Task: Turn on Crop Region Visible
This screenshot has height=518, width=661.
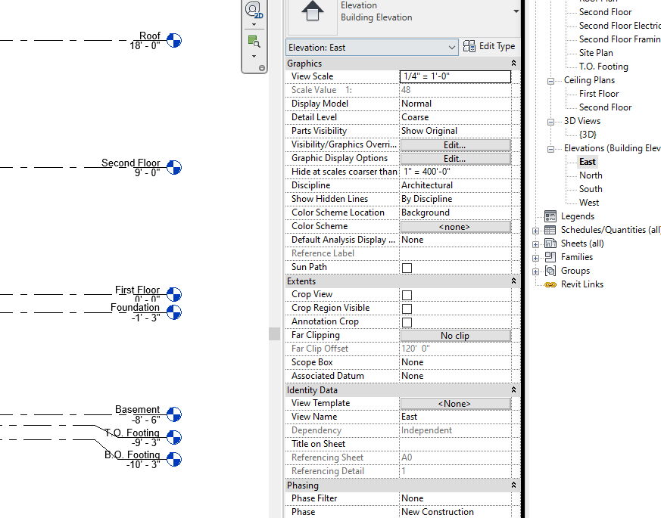Action: coord(407,308)
